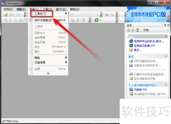The height and width of the screenshot is (124, 171).
Task: Click the task pane back arrow icon
Action: (x=128, y=30)
